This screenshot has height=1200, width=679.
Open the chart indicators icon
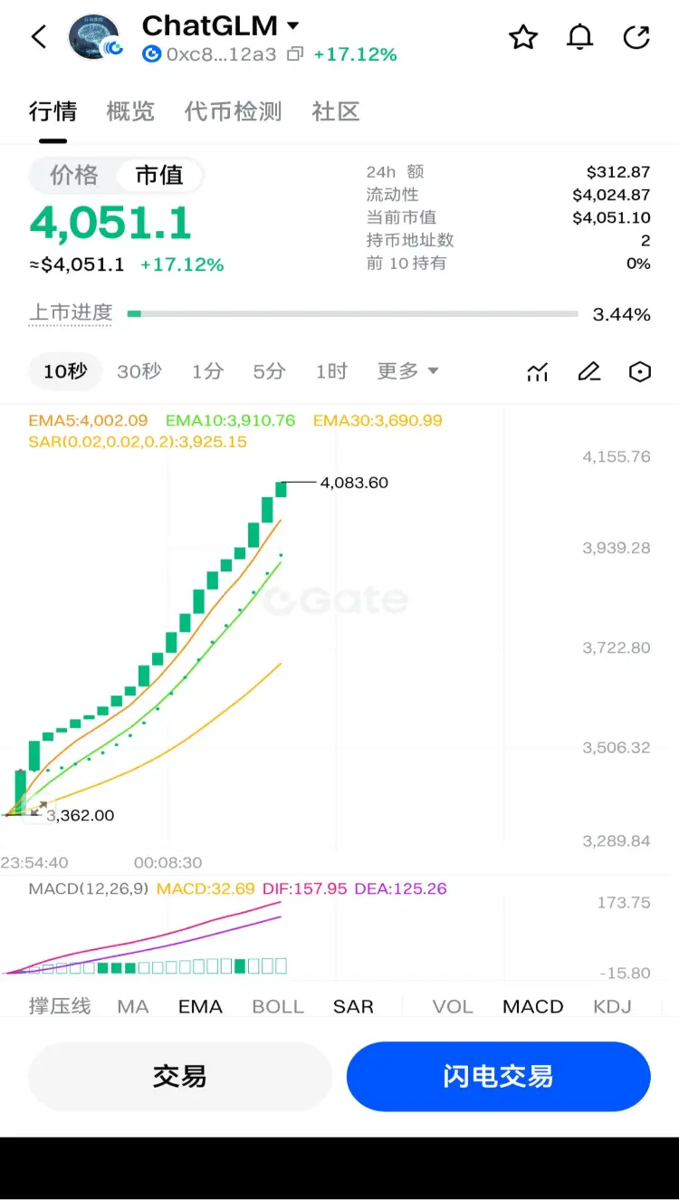538,371
